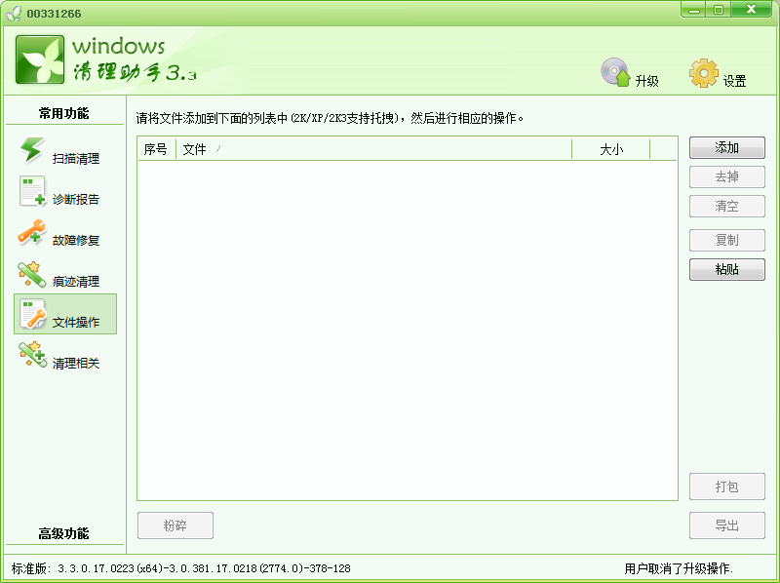Expand the 常用功能 section header
Screen dimensions: 780x583
pos(64,113)
